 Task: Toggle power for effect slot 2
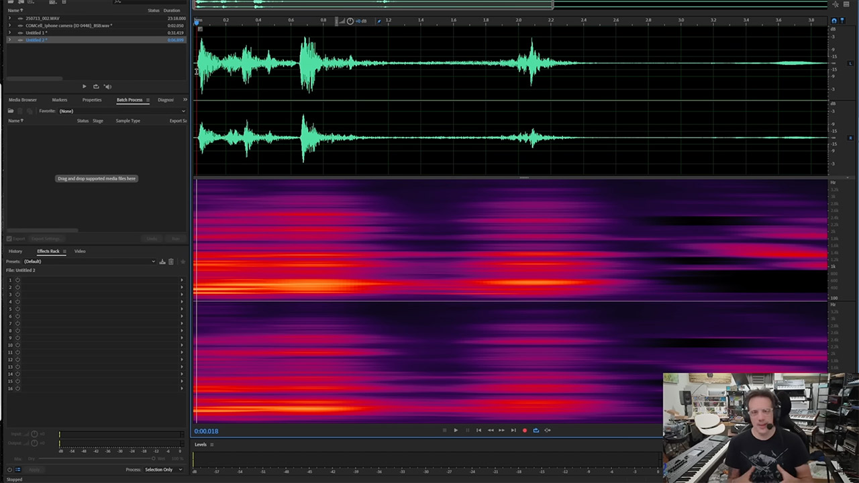[17, 287]
